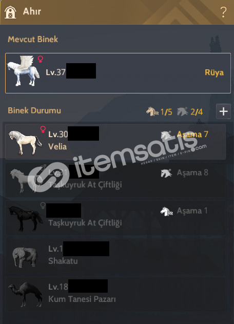234x324 pixels.
Task: Open help with the question mark icon
Action: (x=223, y=12)
